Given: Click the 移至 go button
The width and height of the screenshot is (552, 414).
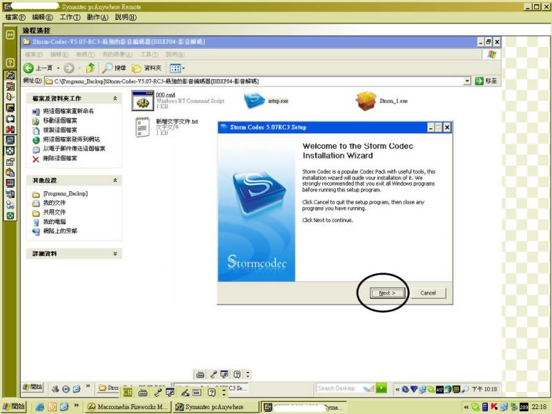Looking at the screenshot, I should (486, 81).
